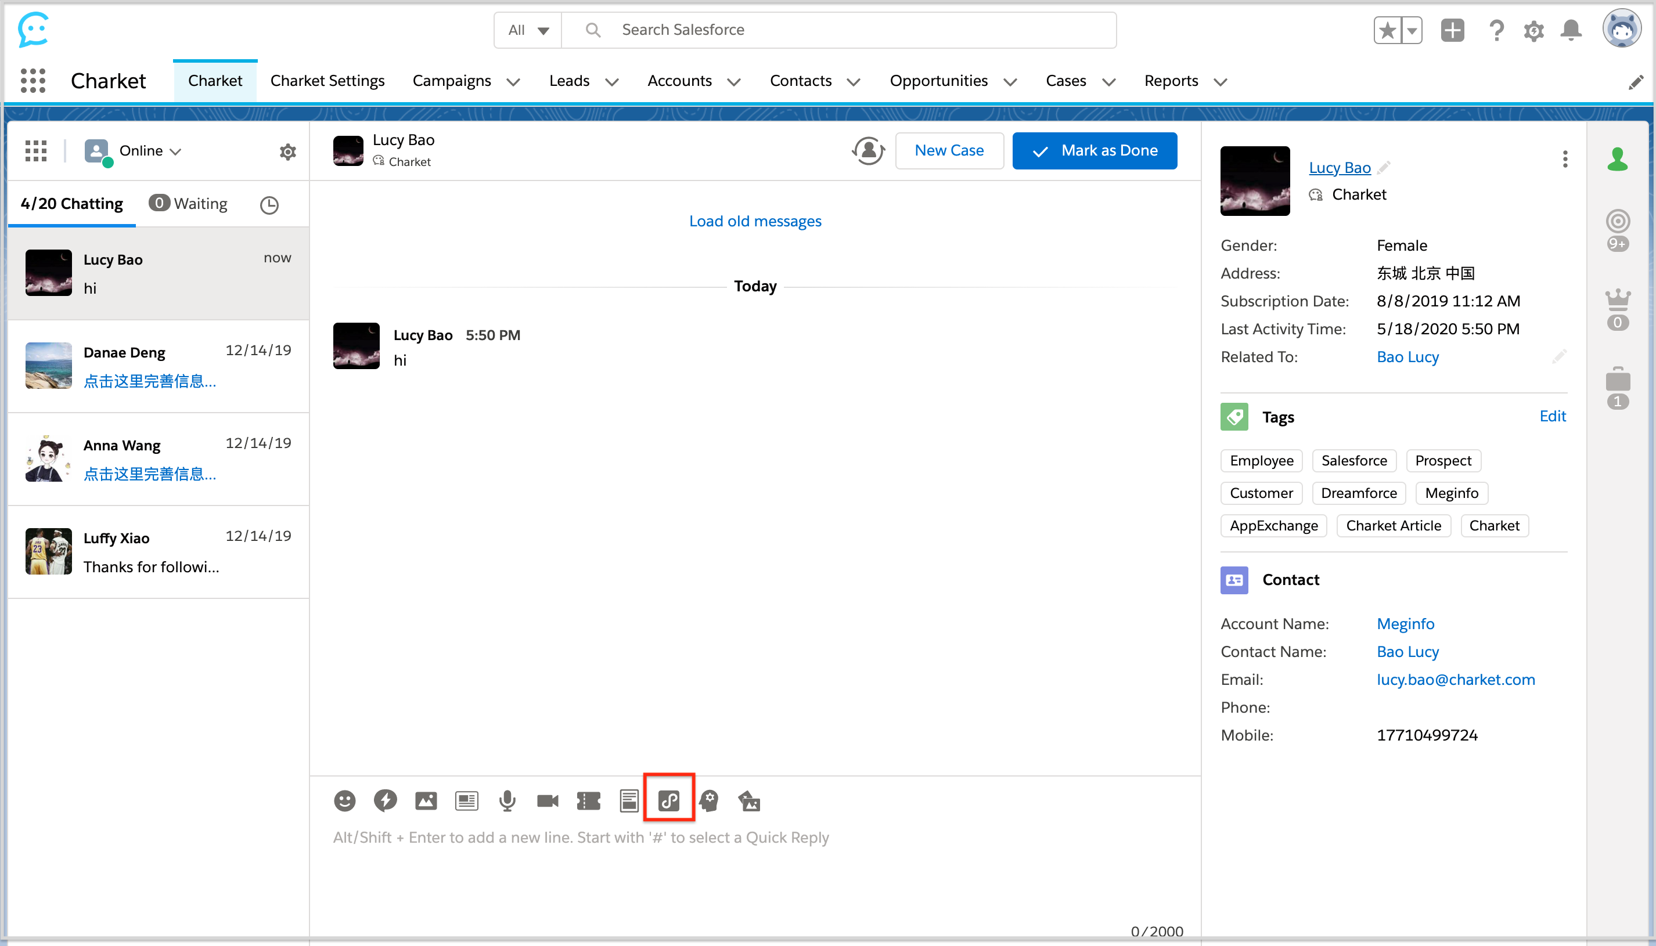
Task: Click the transfer chat agent icon
Action: click(x=869, y=151)
